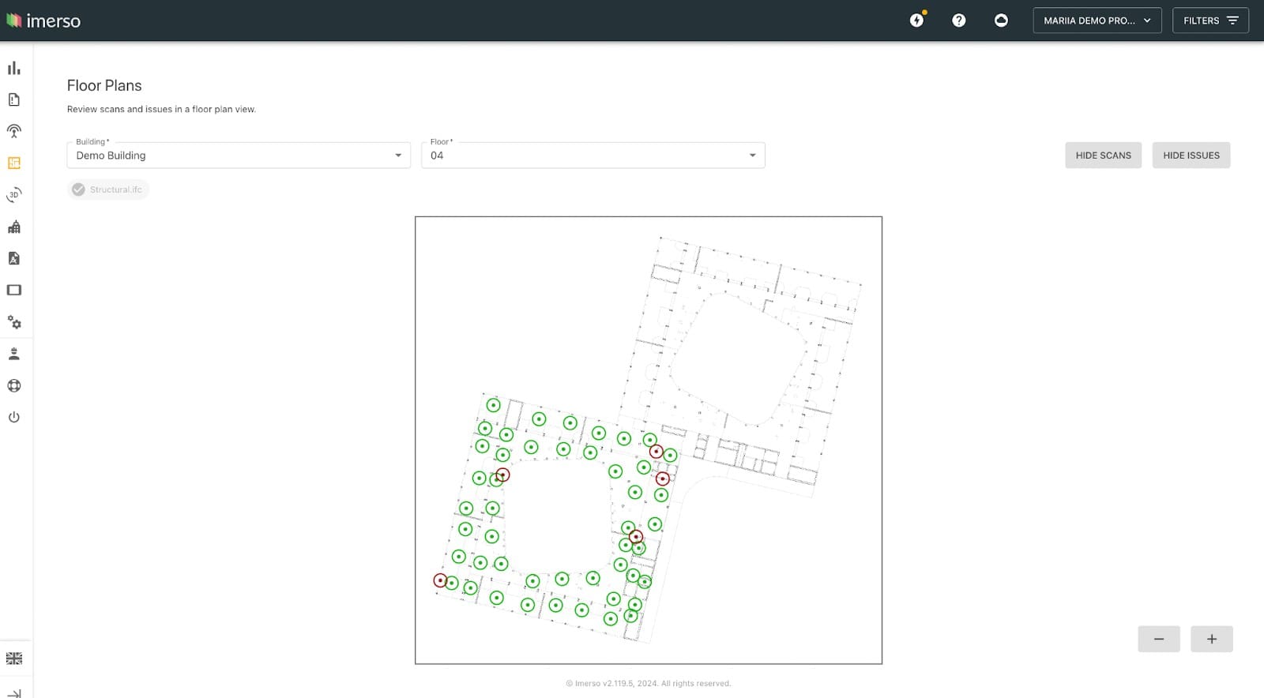
Task: Open the Filters button
Action: coord(1209,21)
